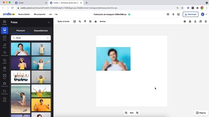Viewport: 209px width, 117px height.
Task: Click the design title Publicación de Instagram
Action: pos(110,14)
